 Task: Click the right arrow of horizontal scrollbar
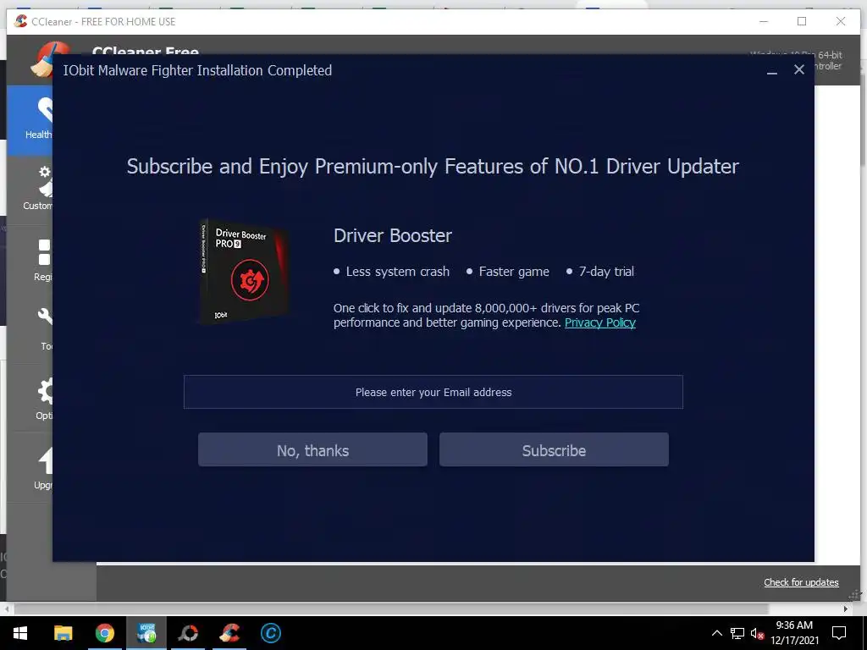[846, 609]
